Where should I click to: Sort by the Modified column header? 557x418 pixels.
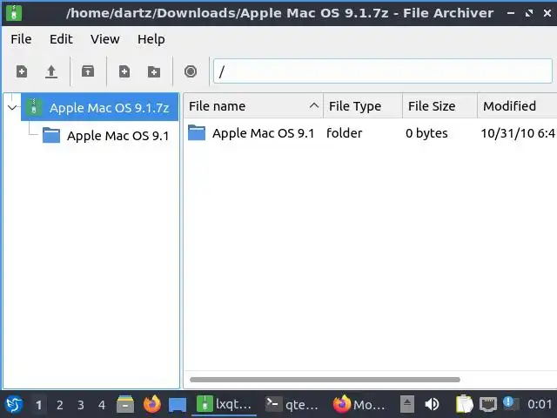pyautogui.click(x=517, y=106)
